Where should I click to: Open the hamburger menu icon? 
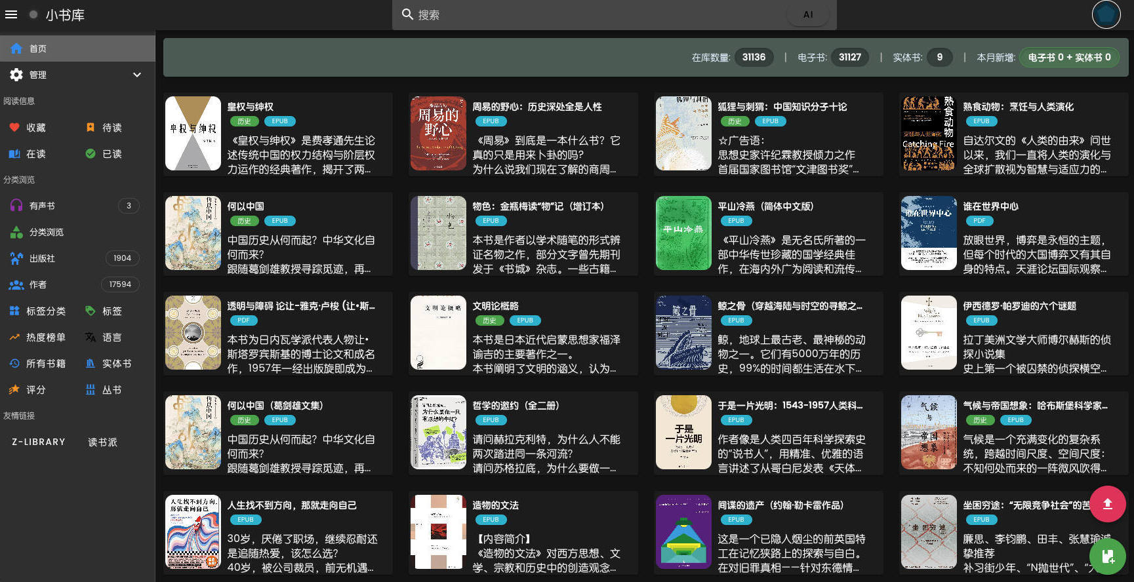11,14
